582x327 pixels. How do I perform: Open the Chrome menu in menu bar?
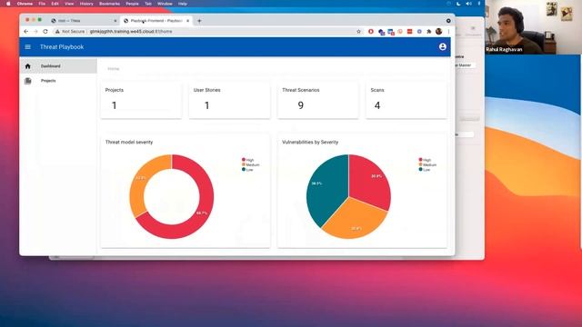coord(25,4)
